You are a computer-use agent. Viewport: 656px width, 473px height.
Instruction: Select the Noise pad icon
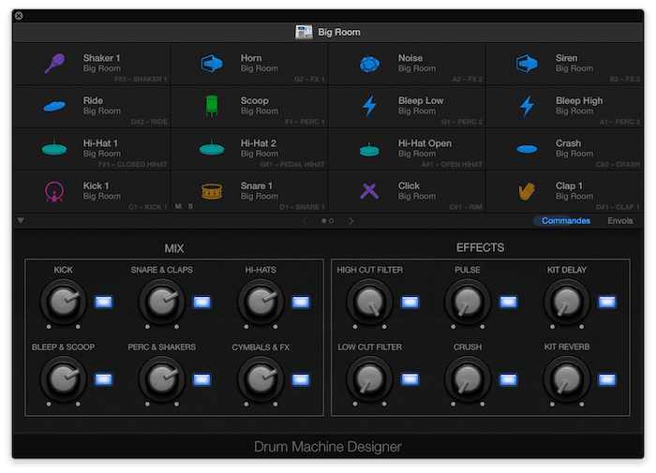(369, 64)
